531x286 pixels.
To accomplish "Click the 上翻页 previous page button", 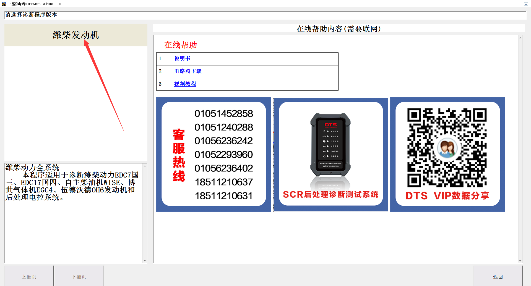I will (29, 276).
